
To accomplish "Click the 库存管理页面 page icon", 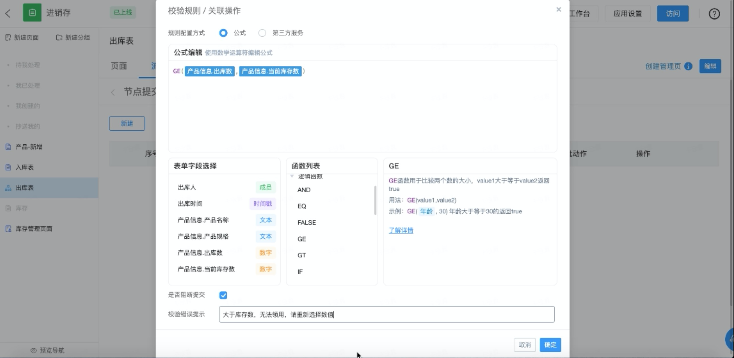I will click(x=8, y=228).
